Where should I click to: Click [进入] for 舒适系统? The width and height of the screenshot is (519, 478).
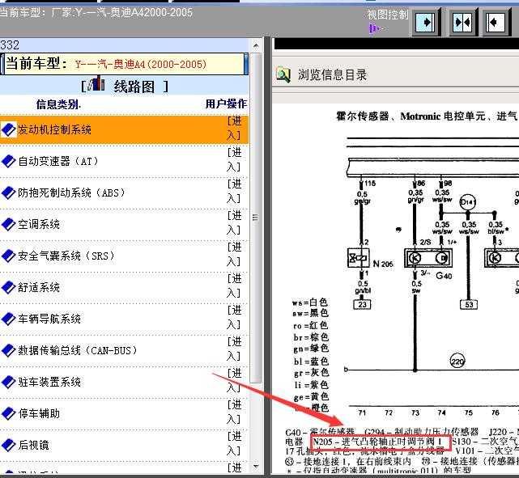[234, 286]
